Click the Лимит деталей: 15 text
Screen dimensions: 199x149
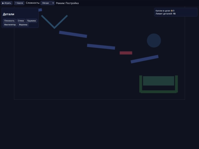pyautogui.click(x=165, y=14)
